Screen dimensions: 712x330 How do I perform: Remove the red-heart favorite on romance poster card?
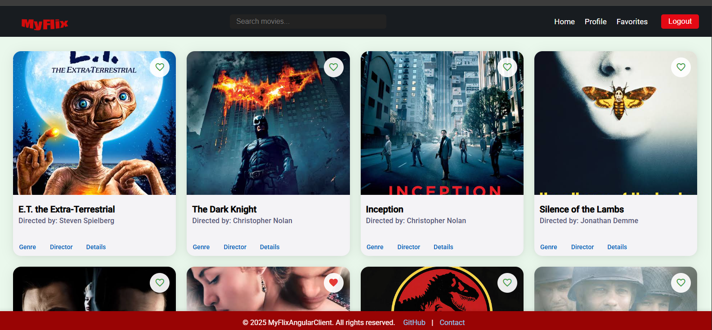pos(334,283)
